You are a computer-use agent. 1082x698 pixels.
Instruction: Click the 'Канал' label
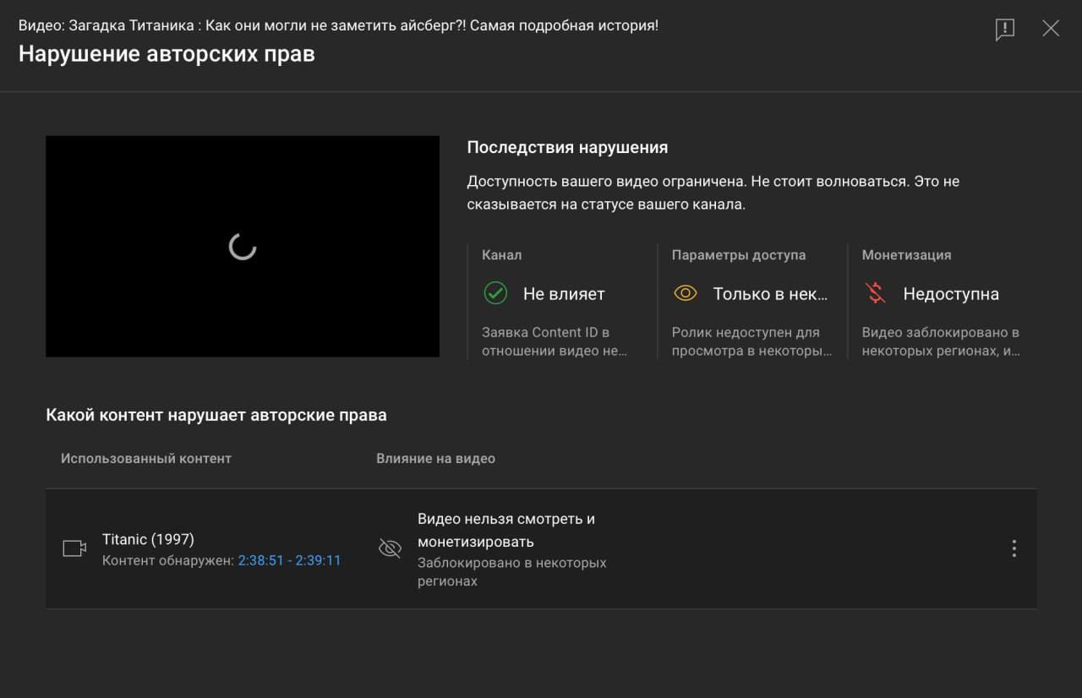502,255
